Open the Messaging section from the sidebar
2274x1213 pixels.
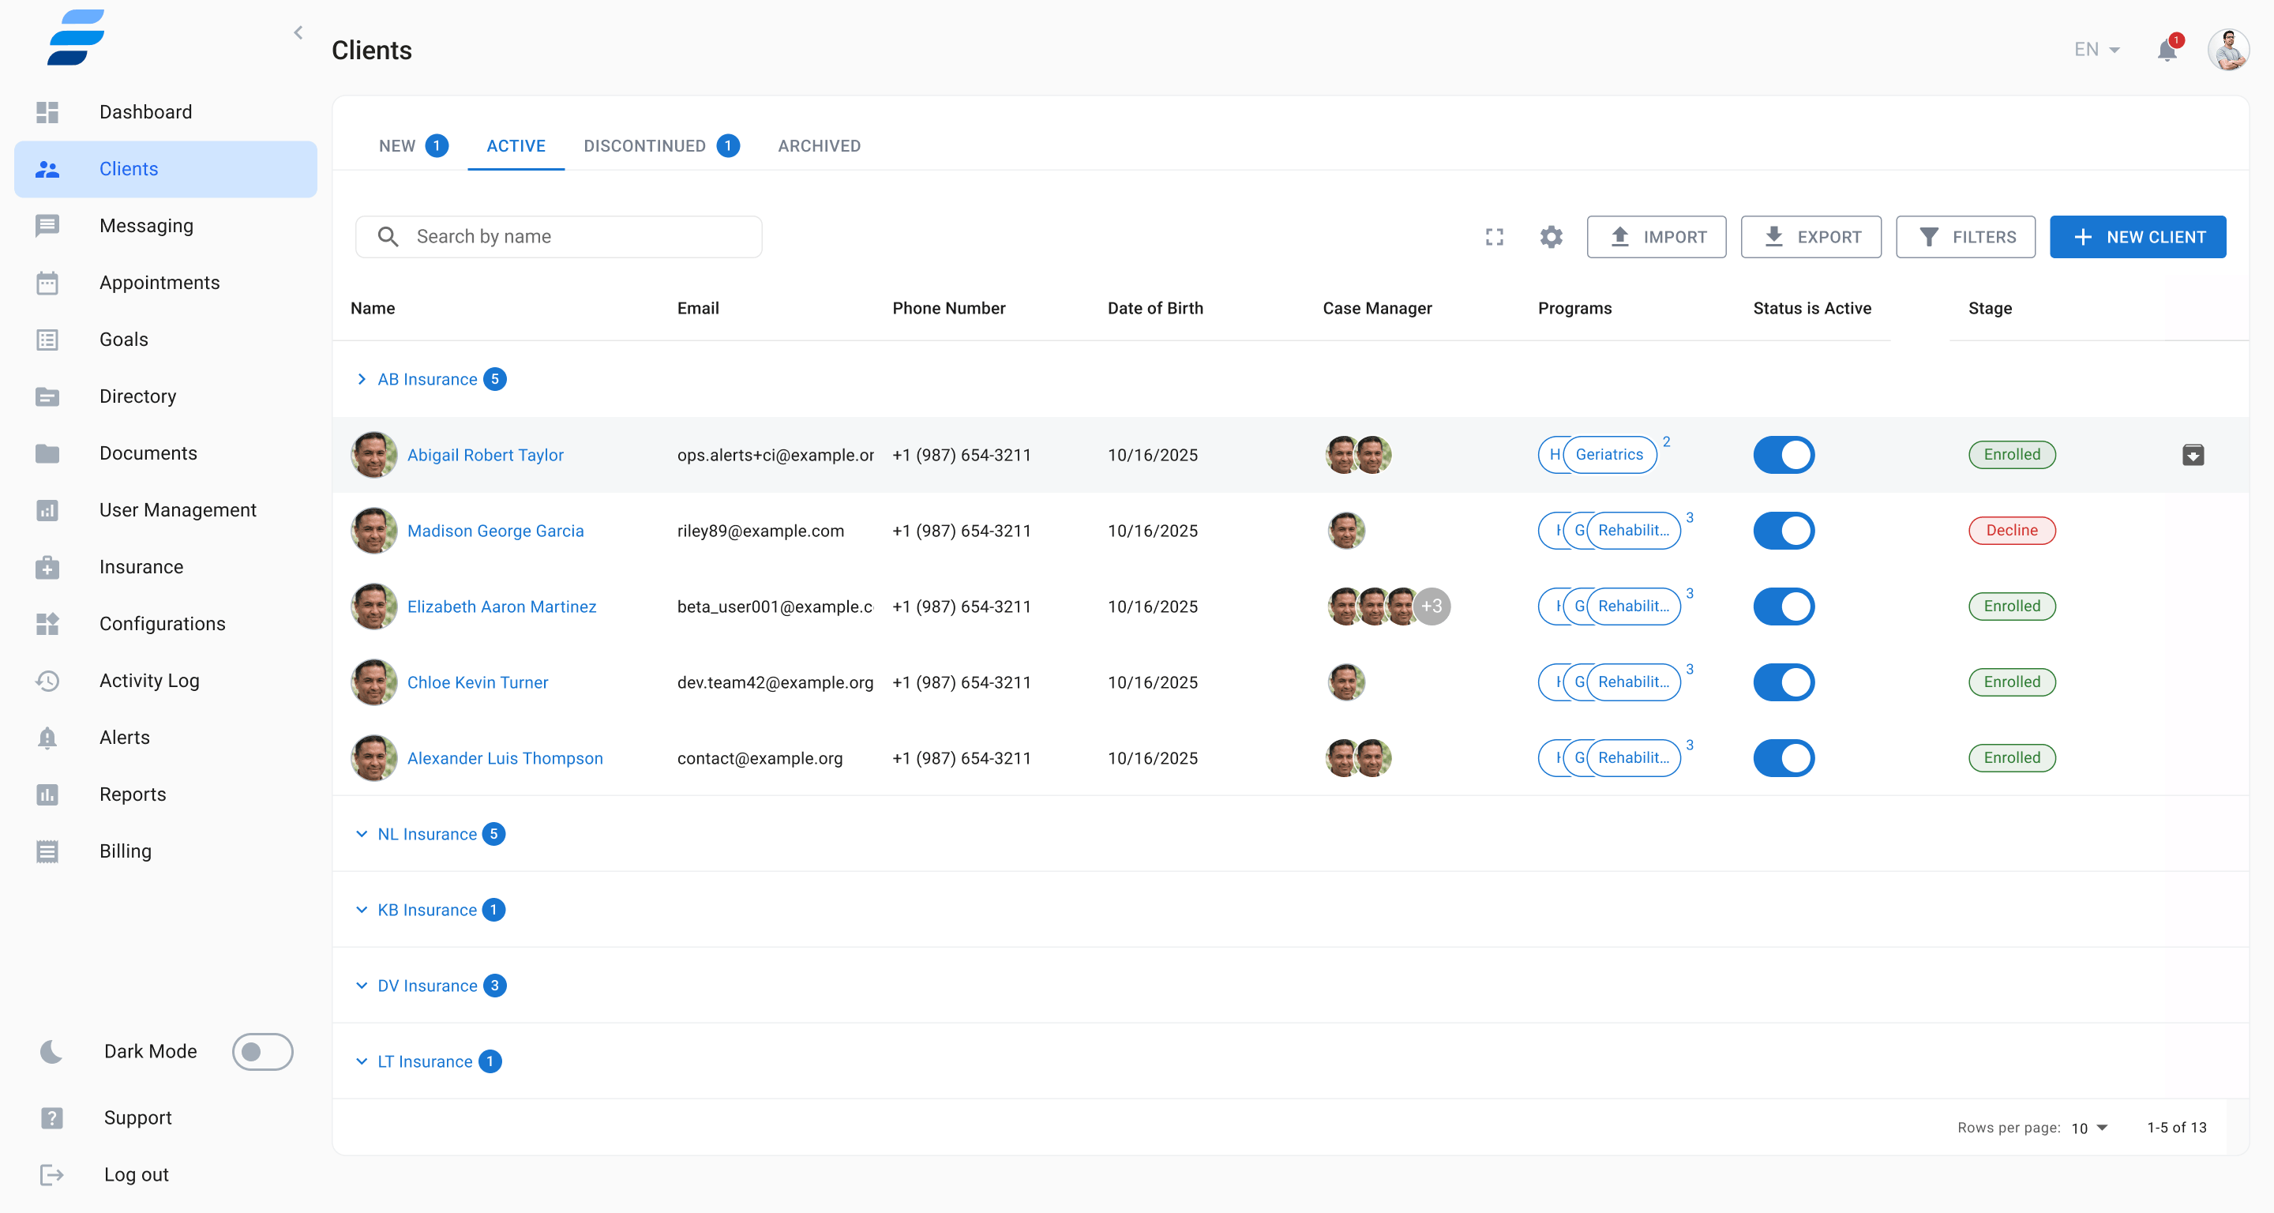click(x=147, y=225)
